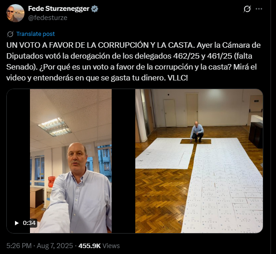The height and width of the screenshot is (254, 276).
Task: Click the Translate post link
Action: (x=35, y=34)
